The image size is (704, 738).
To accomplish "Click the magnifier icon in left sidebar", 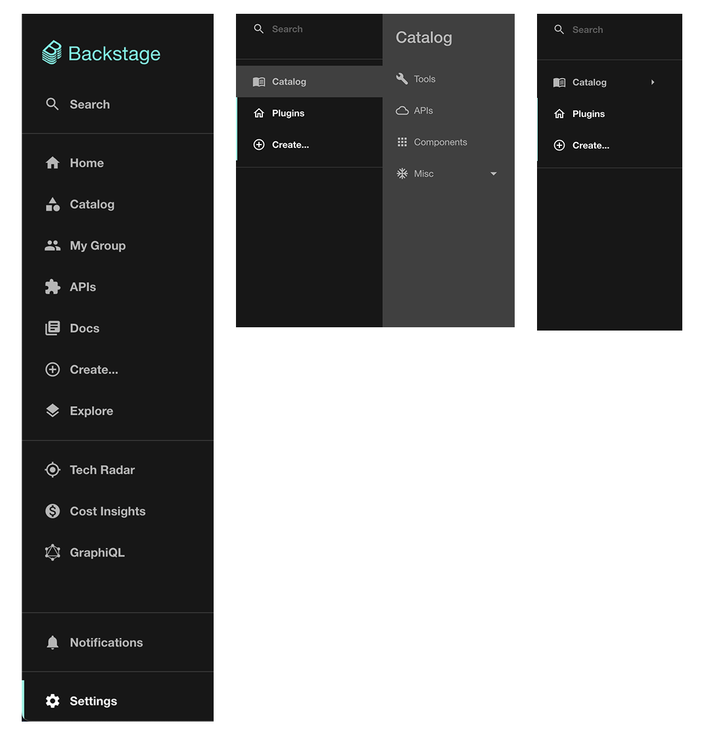I will click(53, 104).
